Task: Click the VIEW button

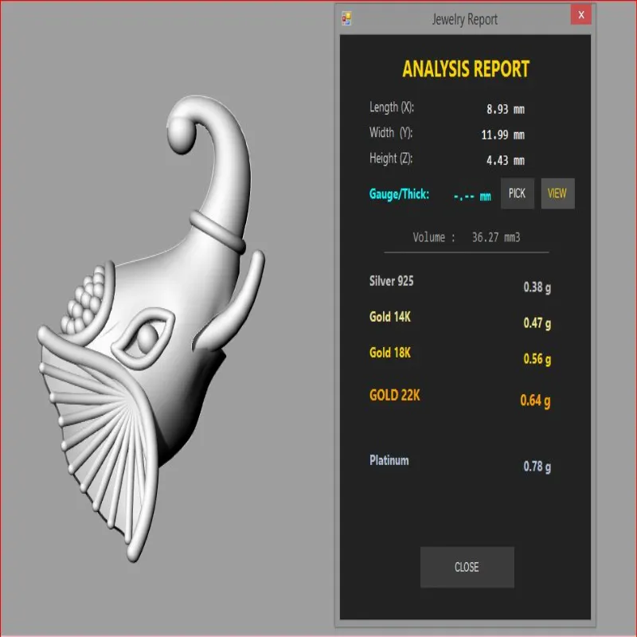Action: (x=557, y=193)
